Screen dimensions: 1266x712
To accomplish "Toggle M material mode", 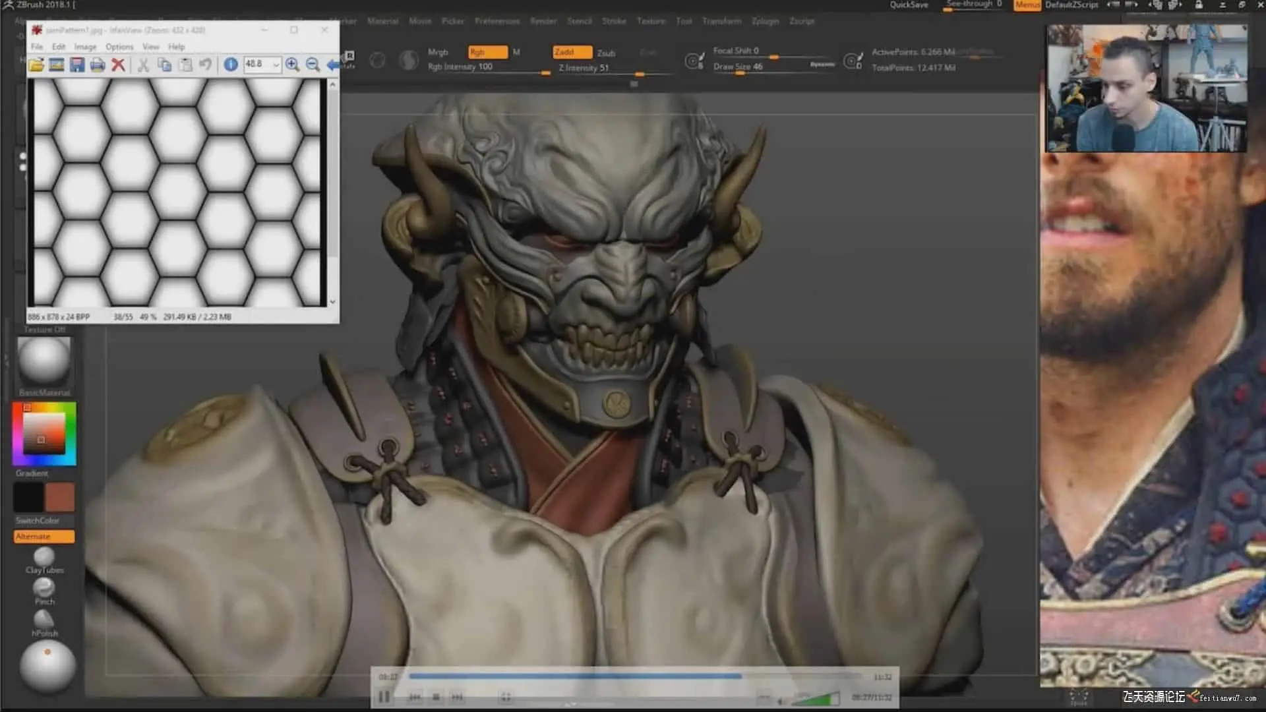I will pyautogui.click(x=516, y=52).
